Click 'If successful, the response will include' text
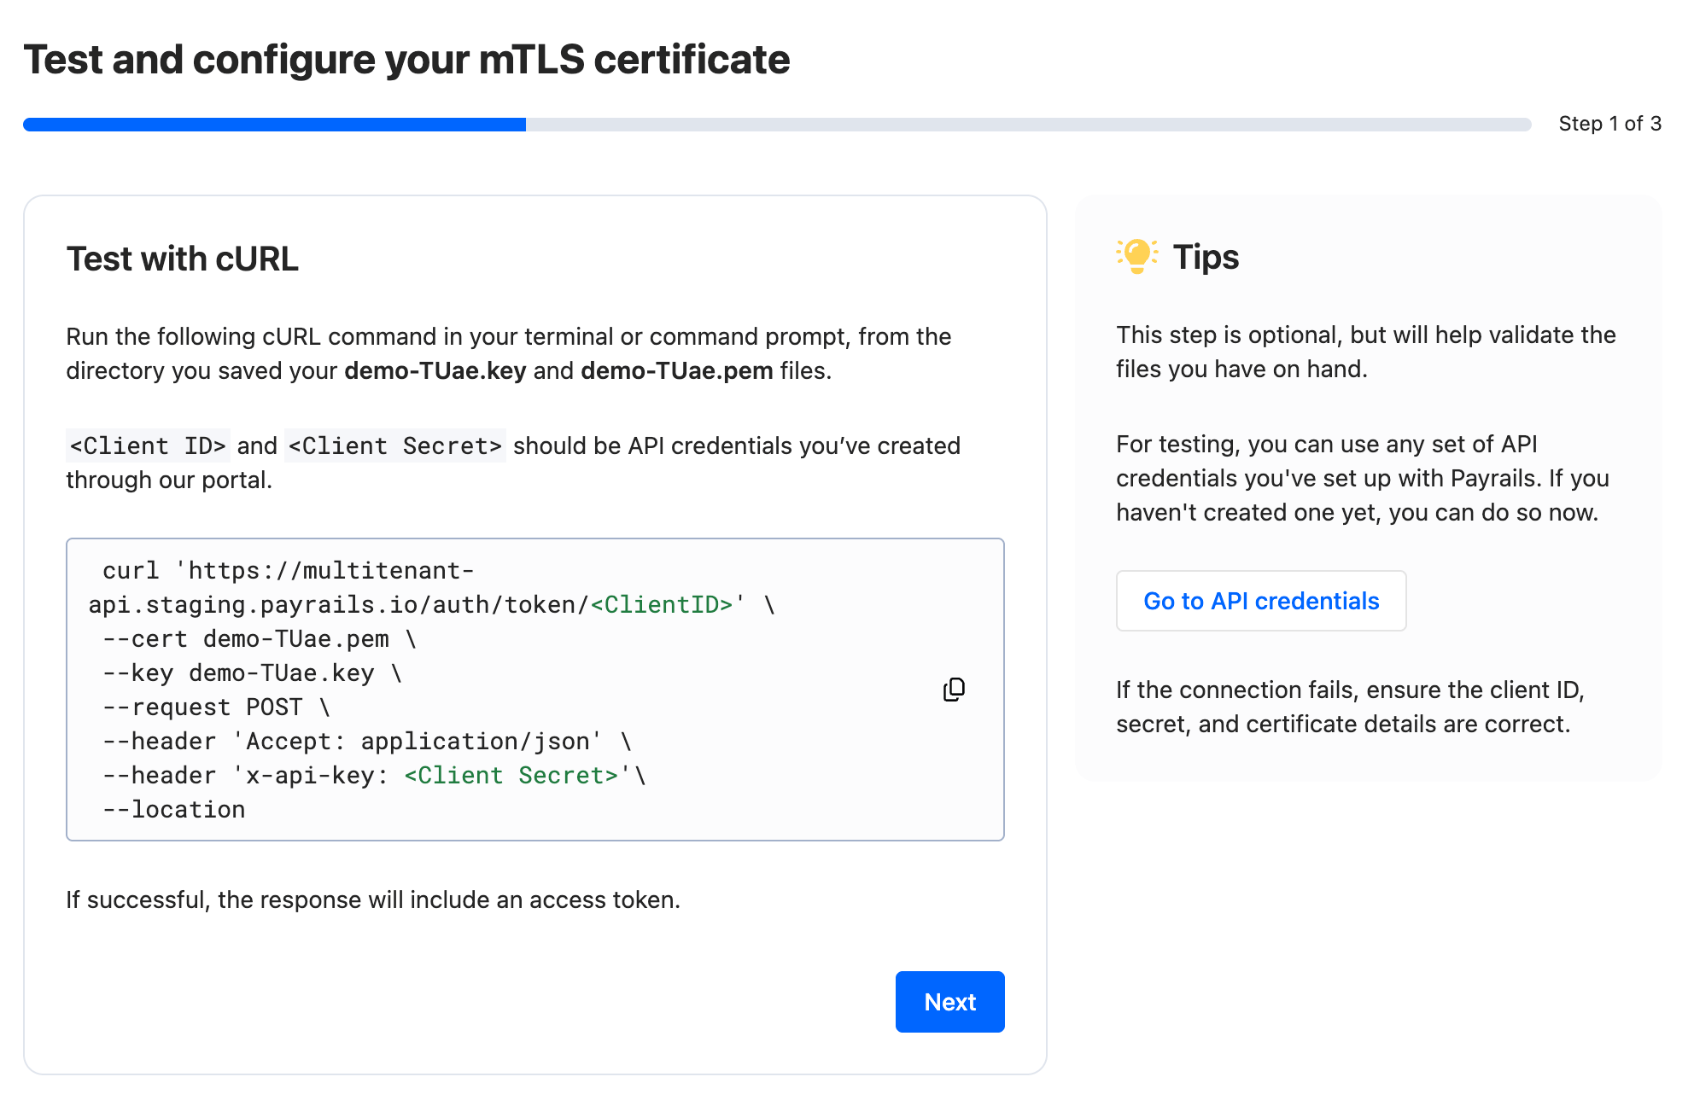Image resolution: width=1694 pixels, height=1106 pixels. click(x=373, y=899)
